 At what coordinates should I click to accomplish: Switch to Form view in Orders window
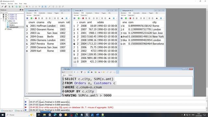(x=84, y=15)
